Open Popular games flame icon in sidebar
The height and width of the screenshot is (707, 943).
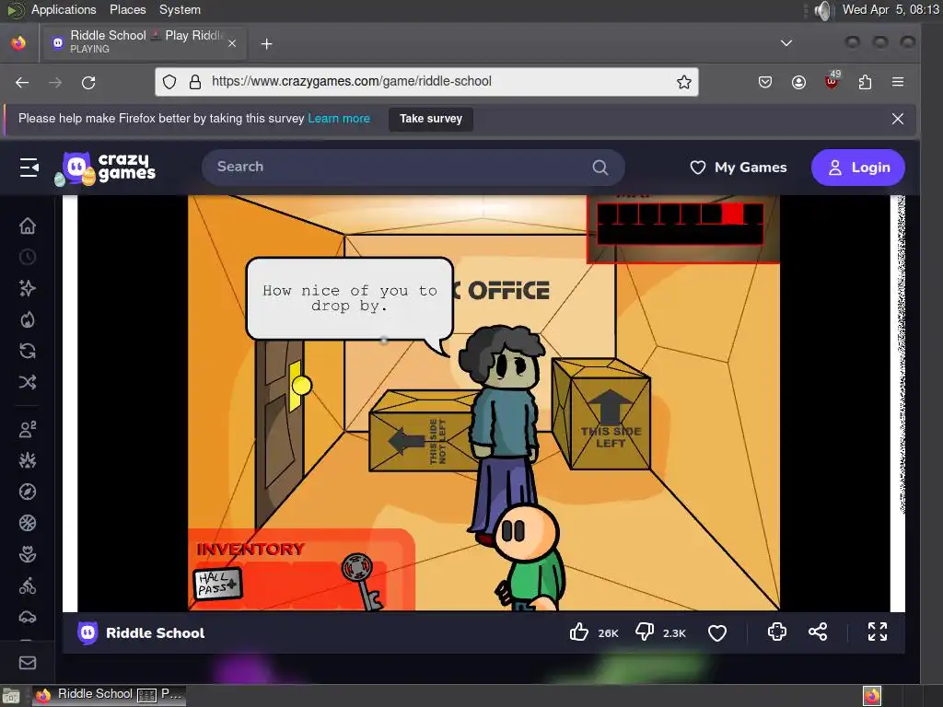pyautogui.click(x=28, y=319)
